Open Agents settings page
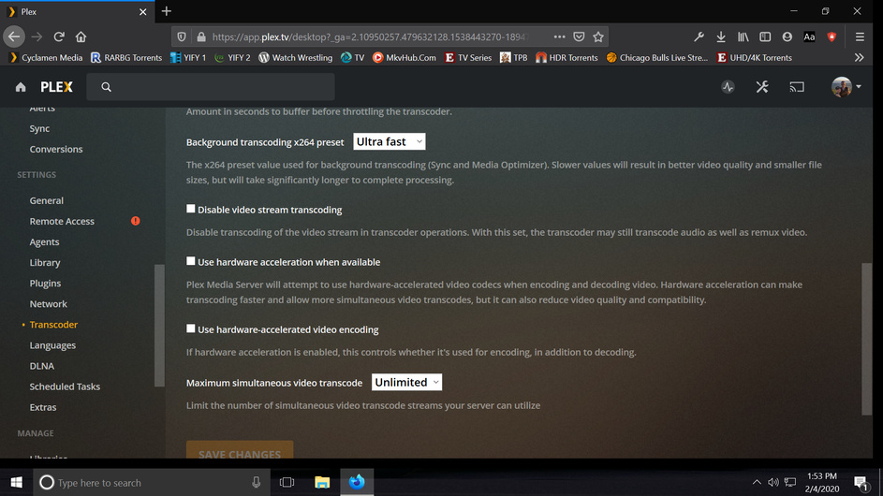883x496 pixels. 44,242
